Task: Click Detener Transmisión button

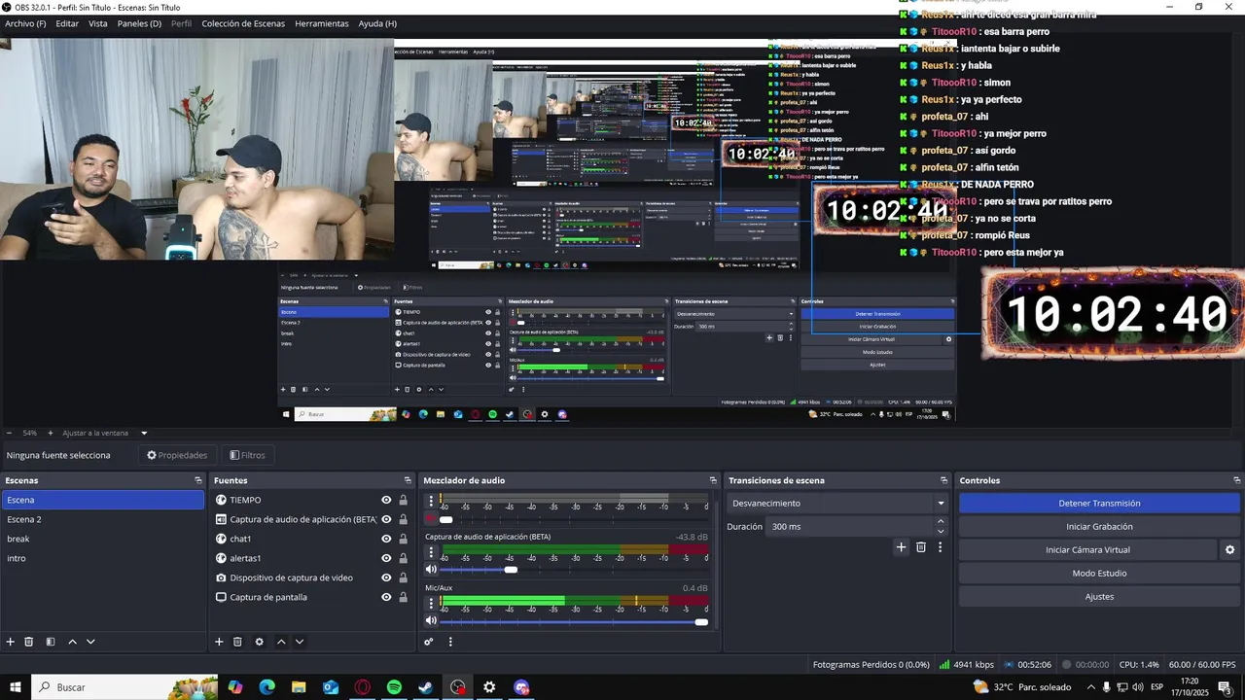Action: click(x=1099, y=504)
